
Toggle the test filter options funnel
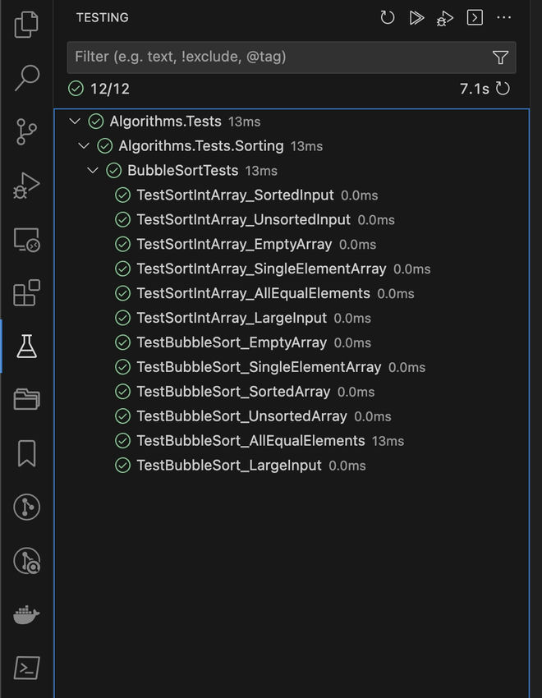tap(500, 57)
